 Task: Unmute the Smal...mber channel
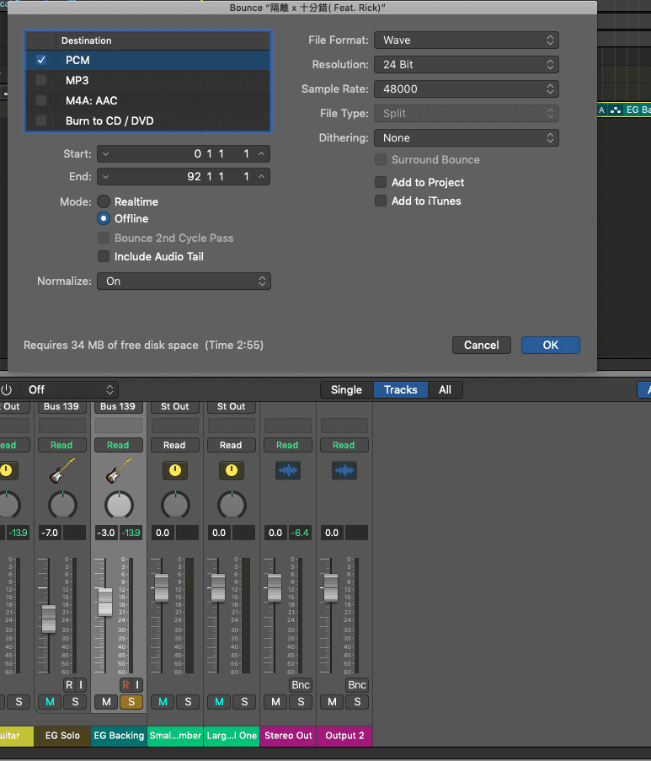[163, 702]
